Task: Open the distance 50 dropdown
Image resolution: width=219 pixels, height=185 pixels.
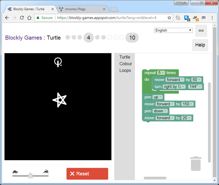Action: click(196, 80)
